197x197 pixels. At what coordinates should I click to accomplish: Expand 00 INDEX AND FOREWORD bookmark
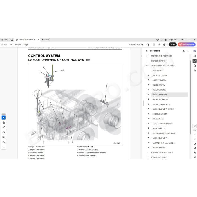(147, 56)
